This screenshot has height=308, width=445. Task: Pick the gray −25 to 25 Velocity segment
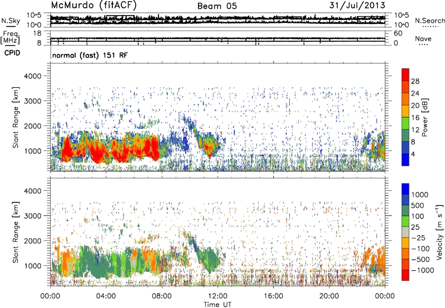406,232
